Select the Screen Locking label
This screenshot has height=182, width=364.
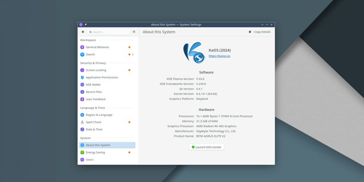96,70
